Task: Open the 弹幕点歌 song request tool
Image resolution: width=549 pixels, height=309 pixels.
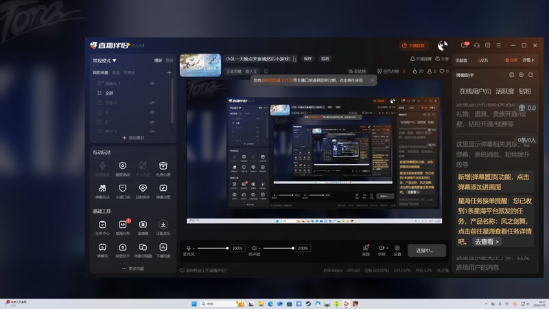Action: [x=163, y=192]
